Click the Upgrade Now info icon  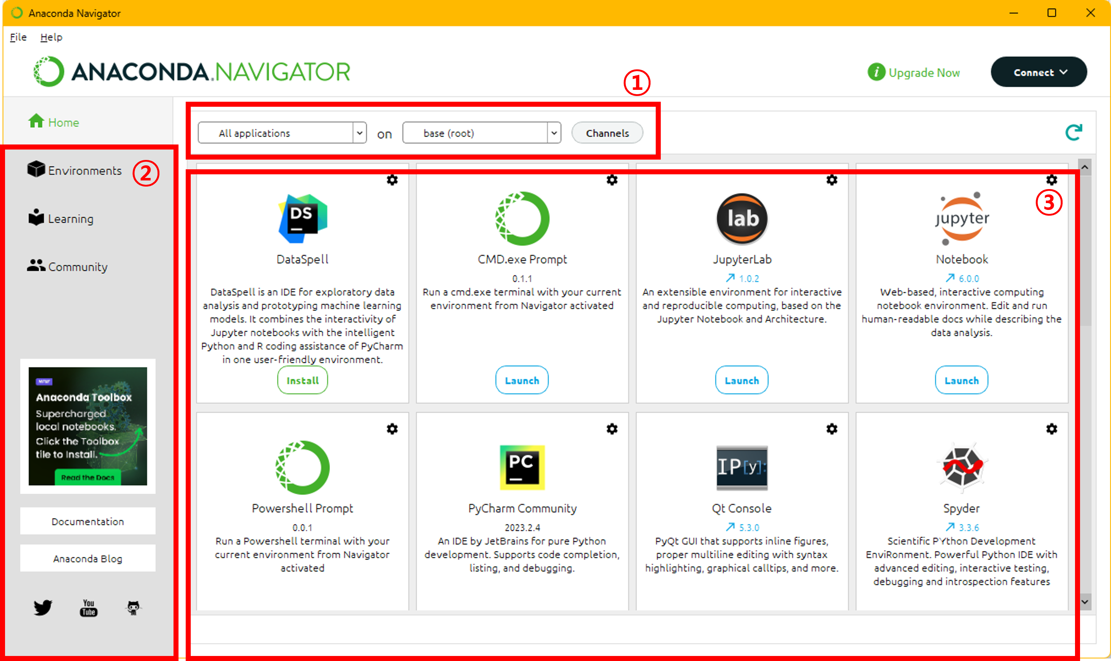point(876,72)
